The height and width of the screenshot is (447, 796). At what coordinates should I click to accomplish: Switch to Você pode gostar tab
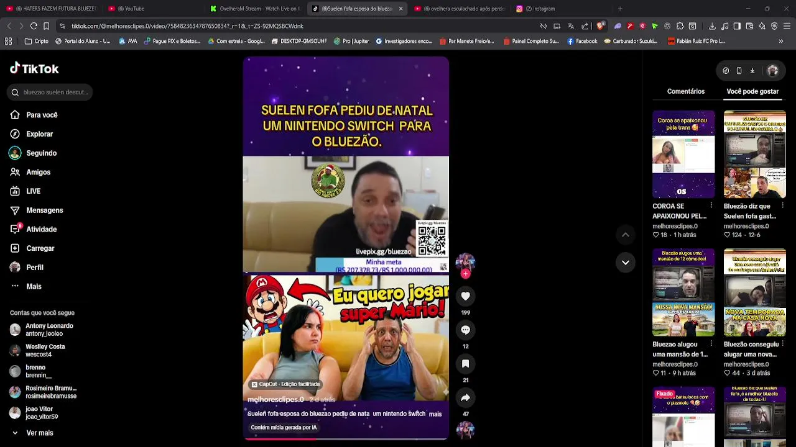click(752, 91)
